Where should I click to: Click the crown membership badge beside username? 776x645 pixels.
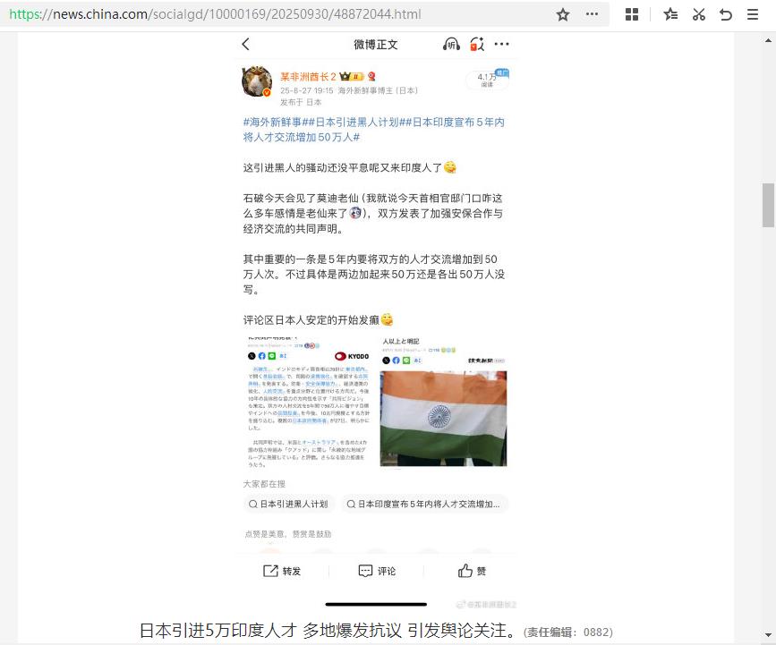point(352,77)
